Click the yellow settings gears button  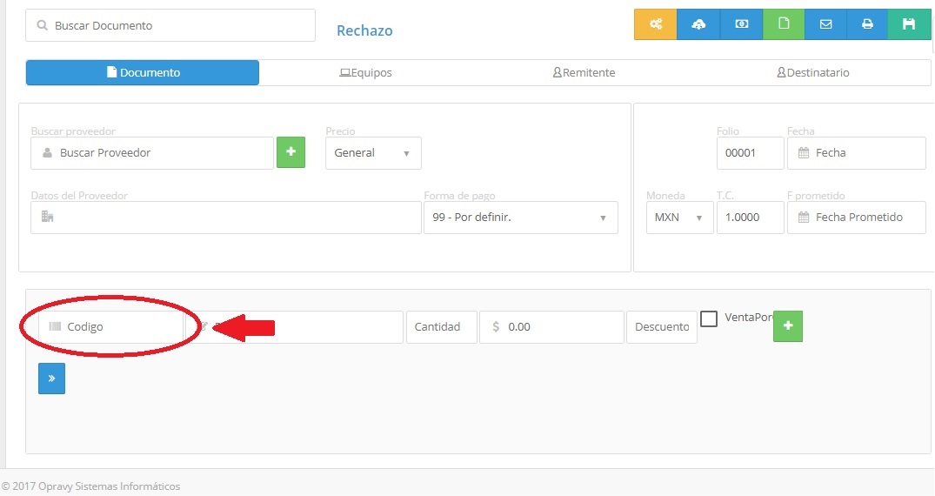pyautogui.click(x=655, y=24)
